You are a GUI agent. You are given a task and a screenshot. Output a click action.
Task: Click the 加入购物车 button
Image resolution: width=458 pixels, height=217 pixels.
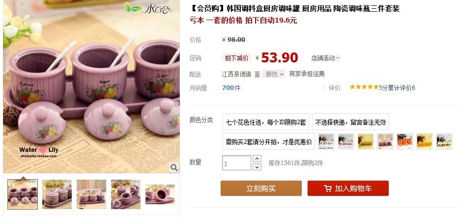click(x=348, y=188)
